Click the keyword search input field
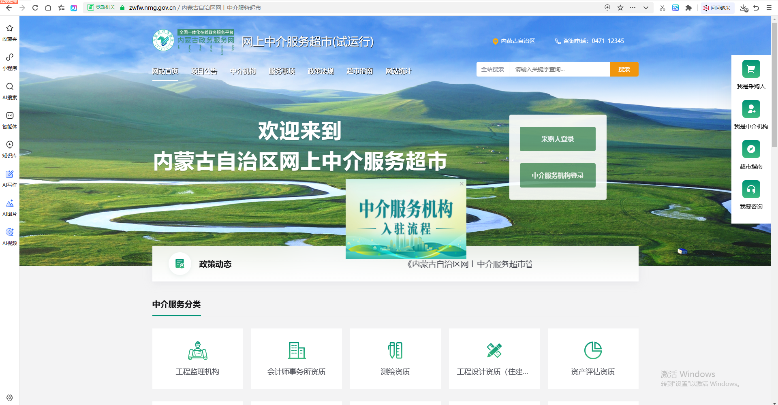Image resolution: width=778 pixels, height=405 pixels. pos(559,69)
